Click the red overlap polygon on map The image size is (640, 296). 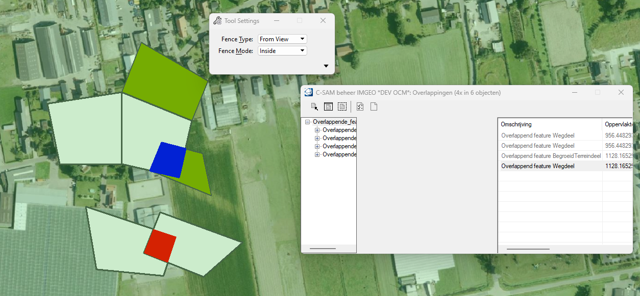(160, 246)
